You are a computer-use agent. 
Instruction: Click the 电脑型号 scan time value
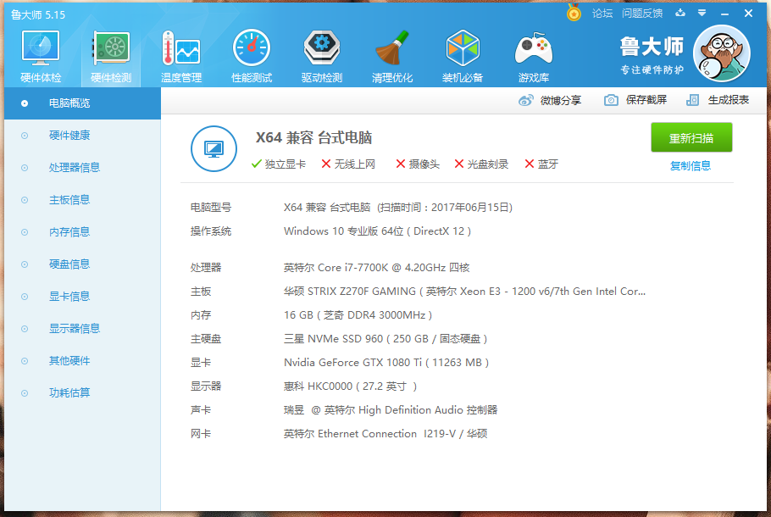click(x=398, y=208)
